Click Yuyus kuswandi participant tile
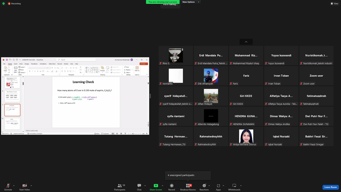The image size is (341, 192). click(x=281, y=55)
